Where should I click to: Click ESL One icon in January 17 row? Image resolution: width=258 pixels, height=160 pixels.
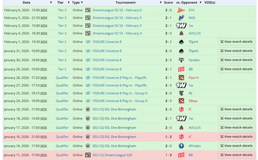[x=88, y=128]
